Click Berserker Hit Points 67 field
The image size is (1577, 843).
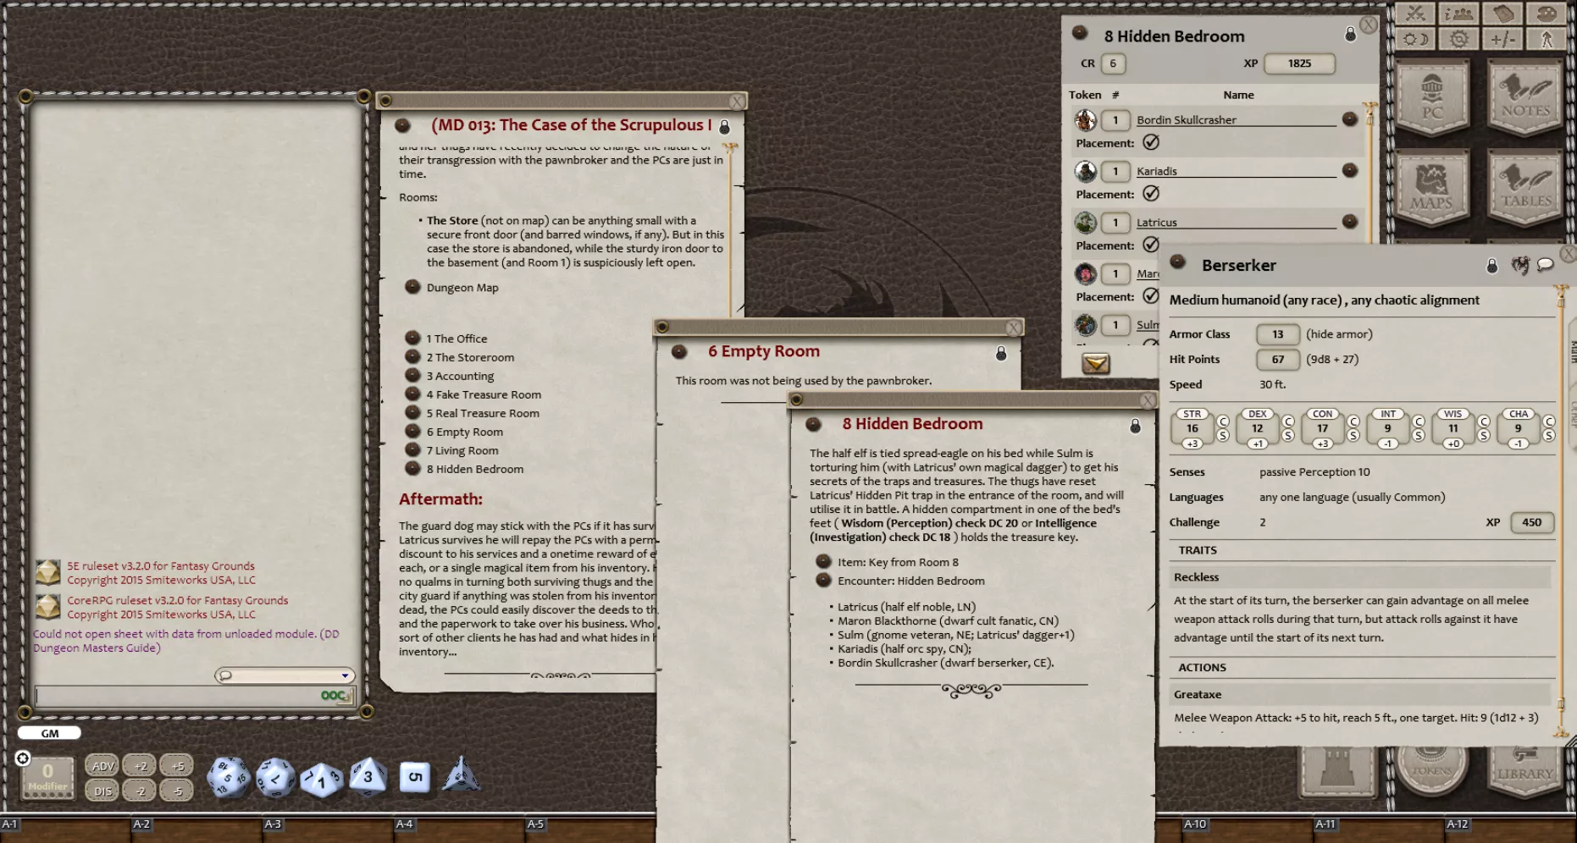(1278, 360)
